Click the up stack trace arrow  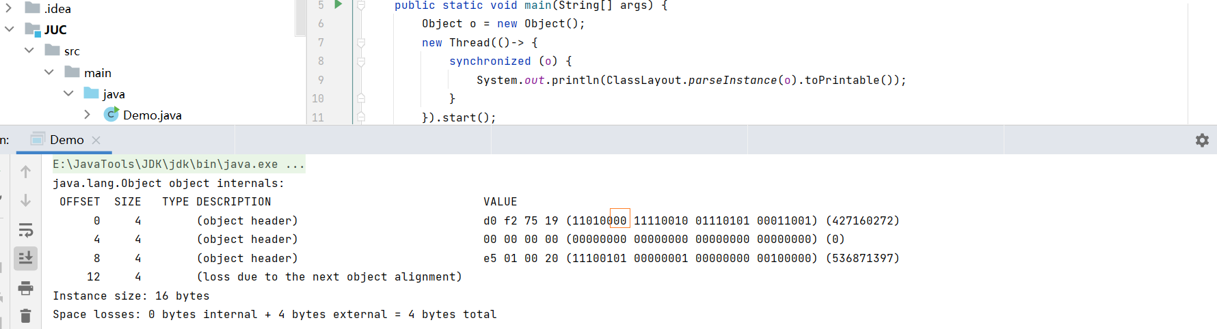[25, 172]
